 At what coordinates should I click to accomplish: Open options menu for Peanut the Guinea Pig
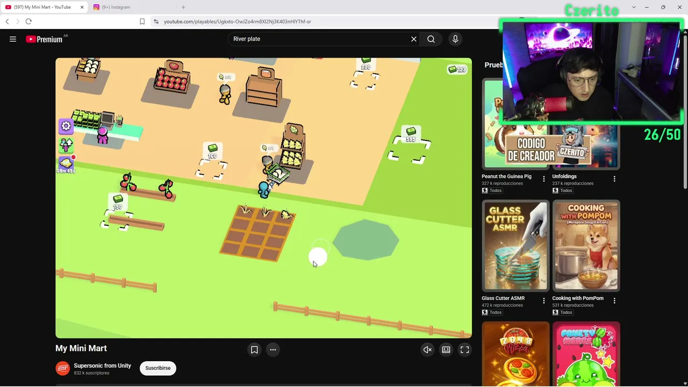pos(544,179)
